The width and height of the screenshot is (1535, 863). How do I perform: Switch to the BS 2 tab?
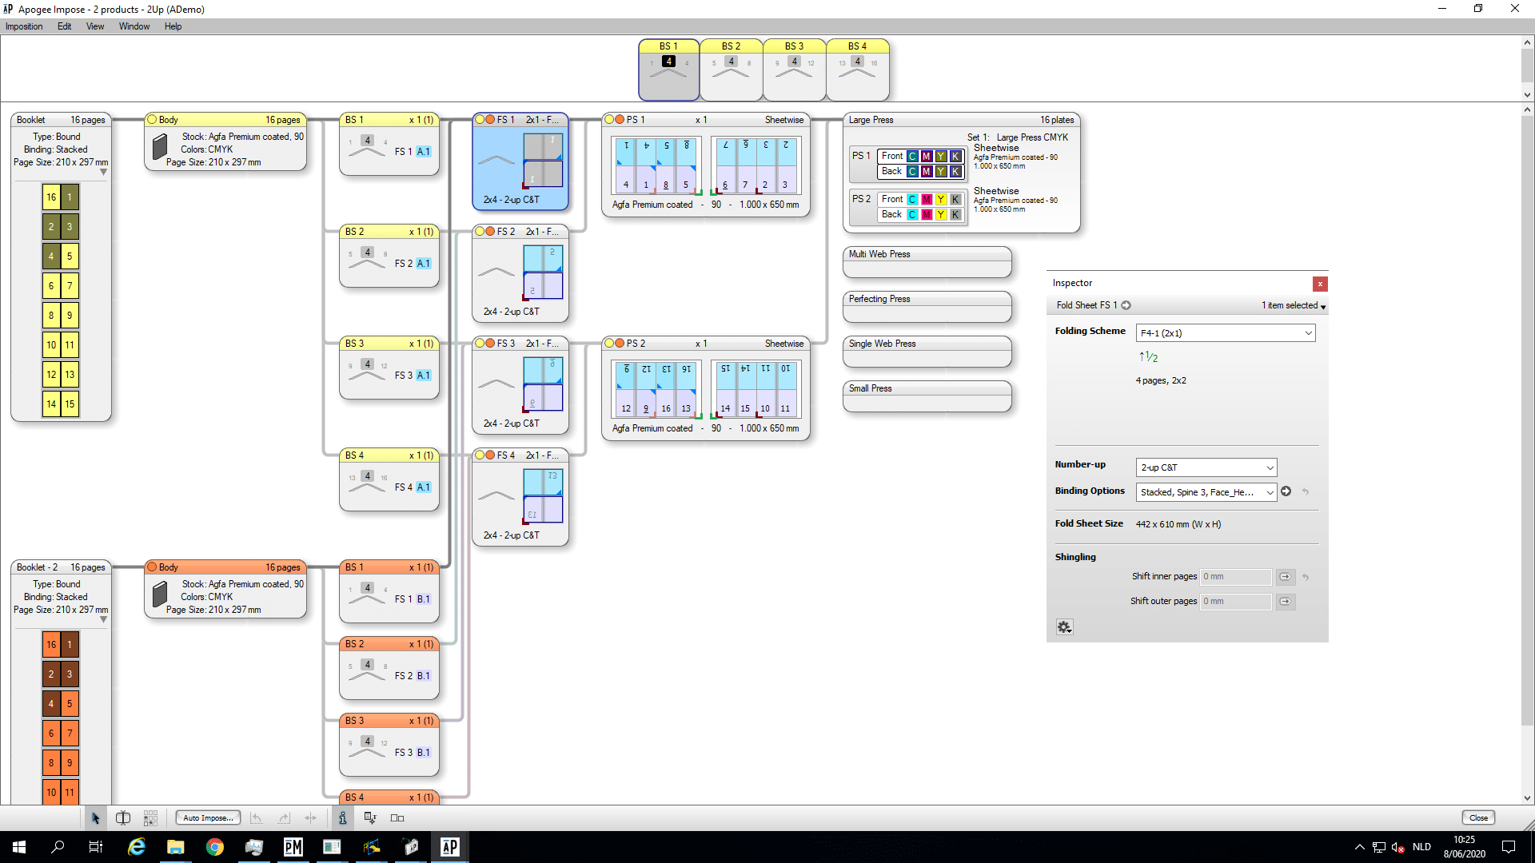(x=732, y=70)
